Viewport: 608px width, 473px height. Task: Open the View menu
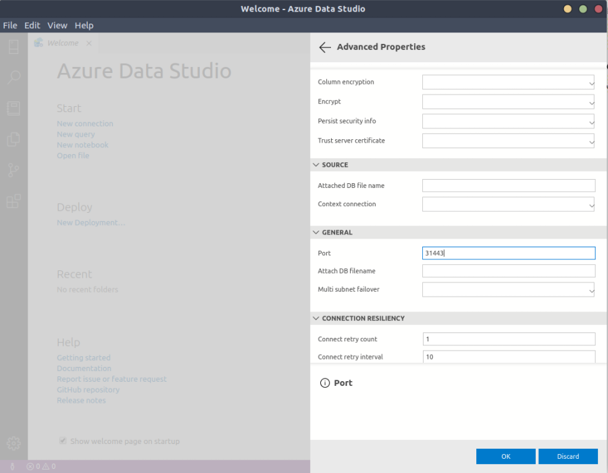(57, 26)
